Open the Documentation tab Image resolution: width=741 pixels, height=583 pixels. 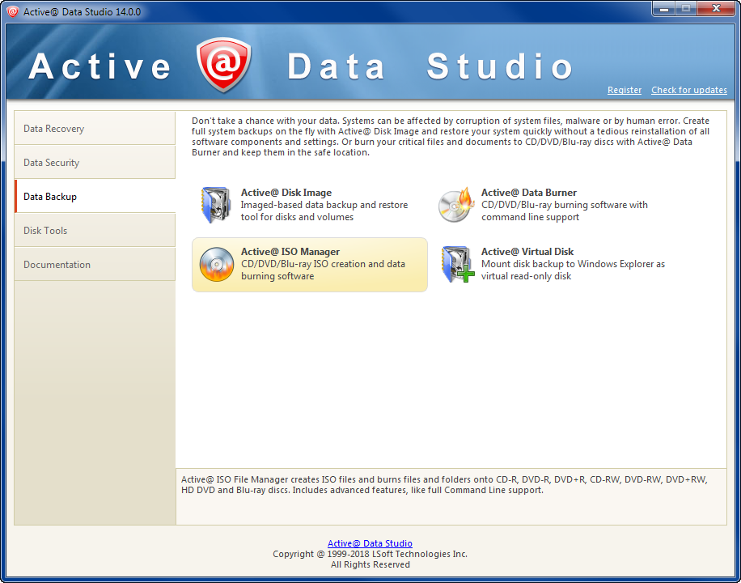95,265
